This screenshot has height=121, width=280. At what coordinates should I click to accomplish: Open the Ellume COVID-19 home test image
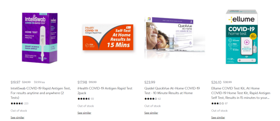[242, 37]
